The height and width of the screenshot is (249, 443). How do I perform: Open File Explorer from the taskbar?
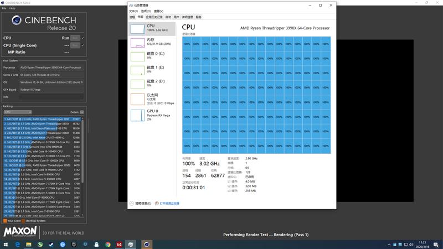(x=29, y=245)
